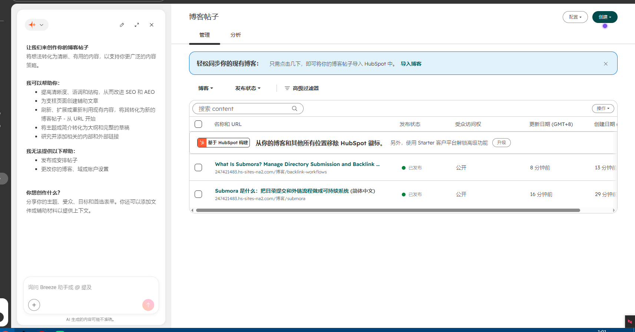Click the magnifier icon in search box
This screenshot has height=332, width=635.
click(x=295, y=109)
